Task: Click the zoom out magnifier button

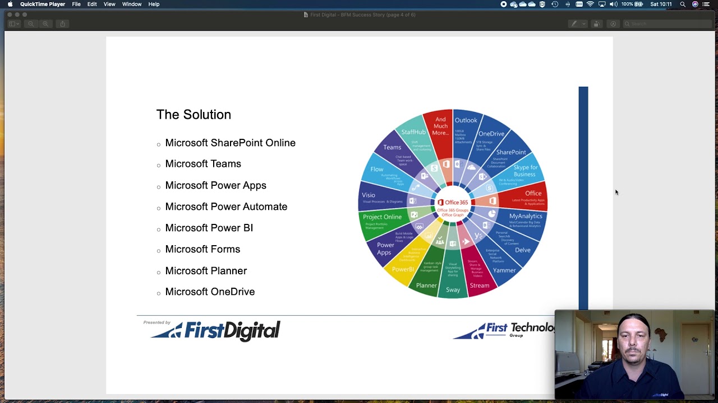Action: (31, 24)
